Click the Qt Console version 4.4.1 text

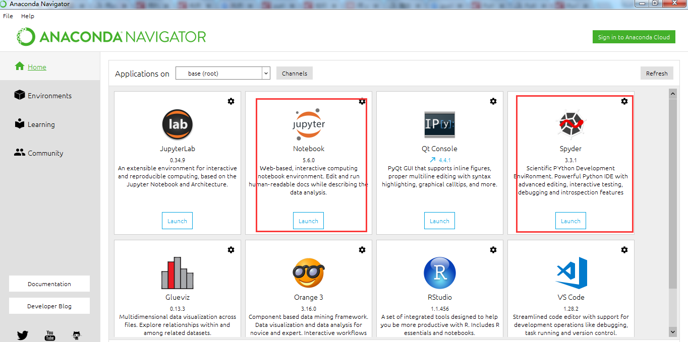click(444, 160)
